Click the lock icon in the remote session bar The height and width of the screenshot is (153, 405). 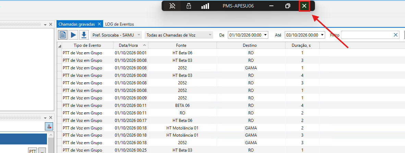[x=189, y=6]
